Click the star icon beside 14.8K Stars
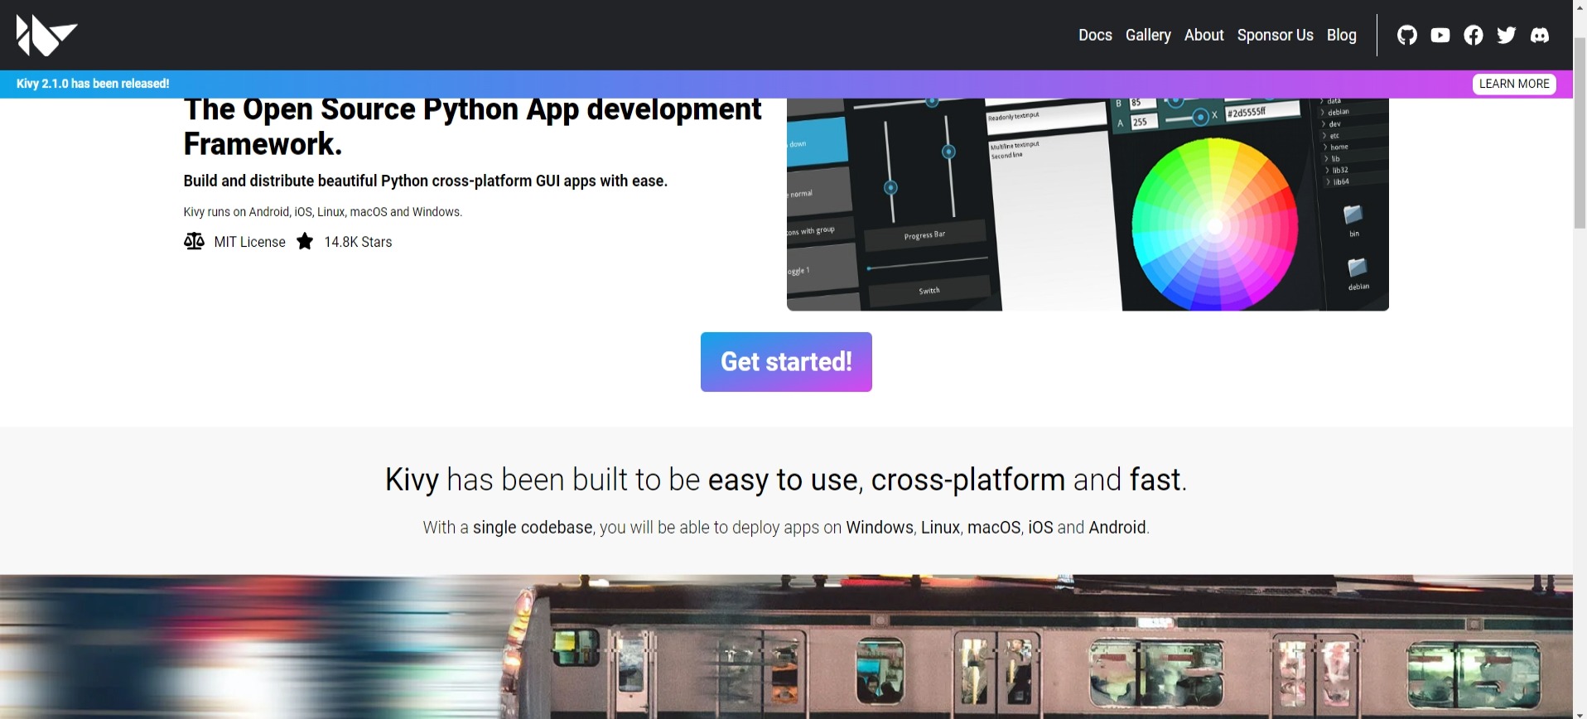This screenshot has width=1587, height=719. point(305,241)
